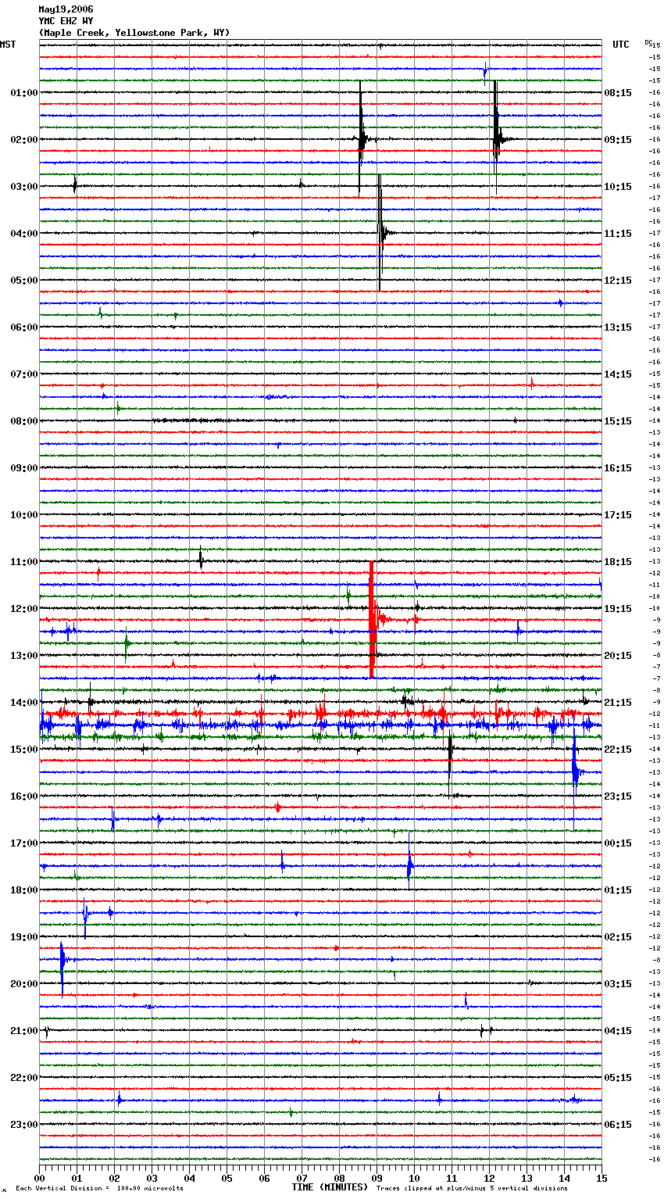Click the large clipped red event near 12:00
The width and height of the screenshot is (664, 1199).
click(372, 619)
